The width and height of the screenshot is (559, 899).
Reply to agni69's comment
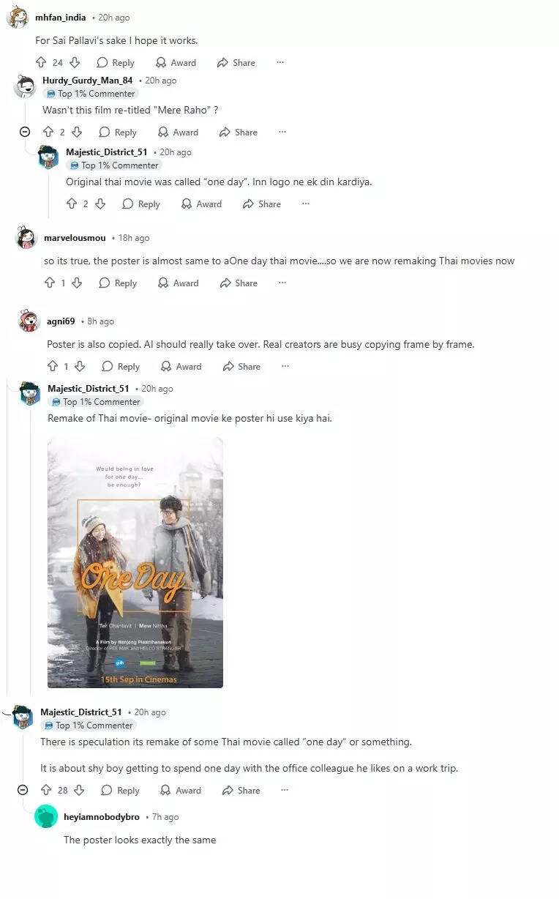click(121, 366)
